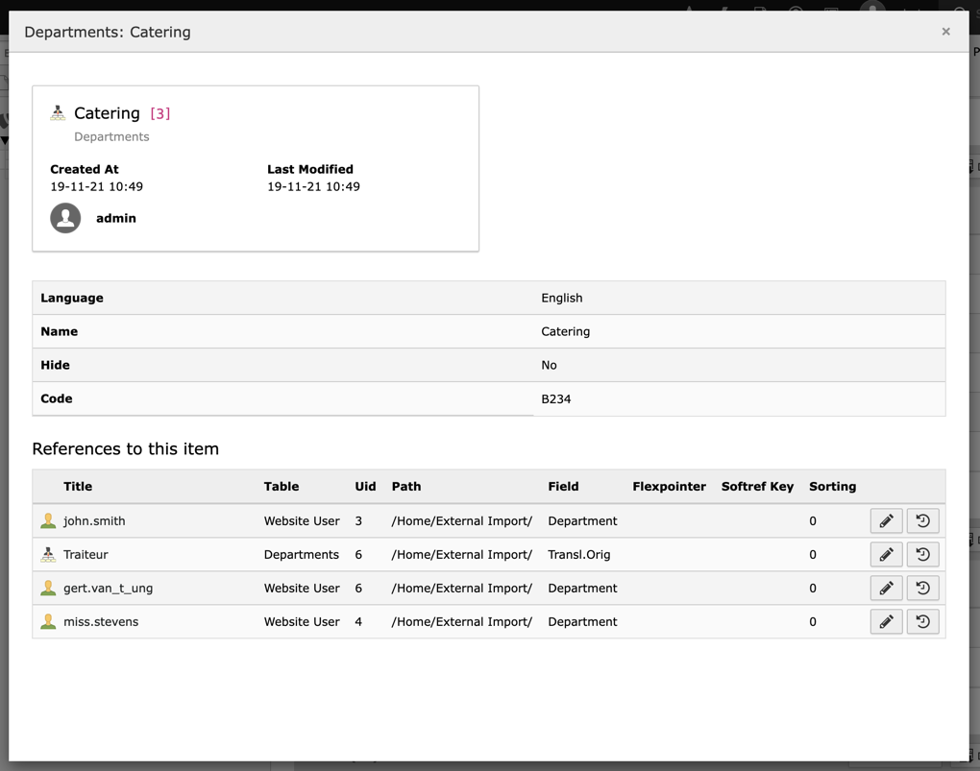980x771 pixels.
Task: Close the Departments: Catering modal
Action: tap(944, 31)
